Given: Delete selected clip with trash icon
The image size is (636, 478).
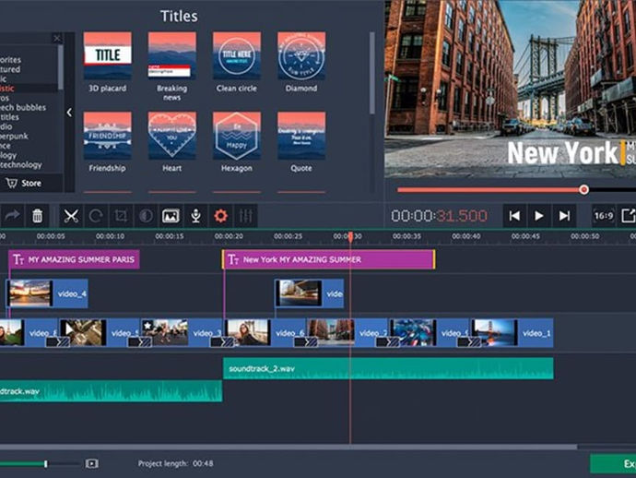Looking at the screenshot, I should 37,216.
